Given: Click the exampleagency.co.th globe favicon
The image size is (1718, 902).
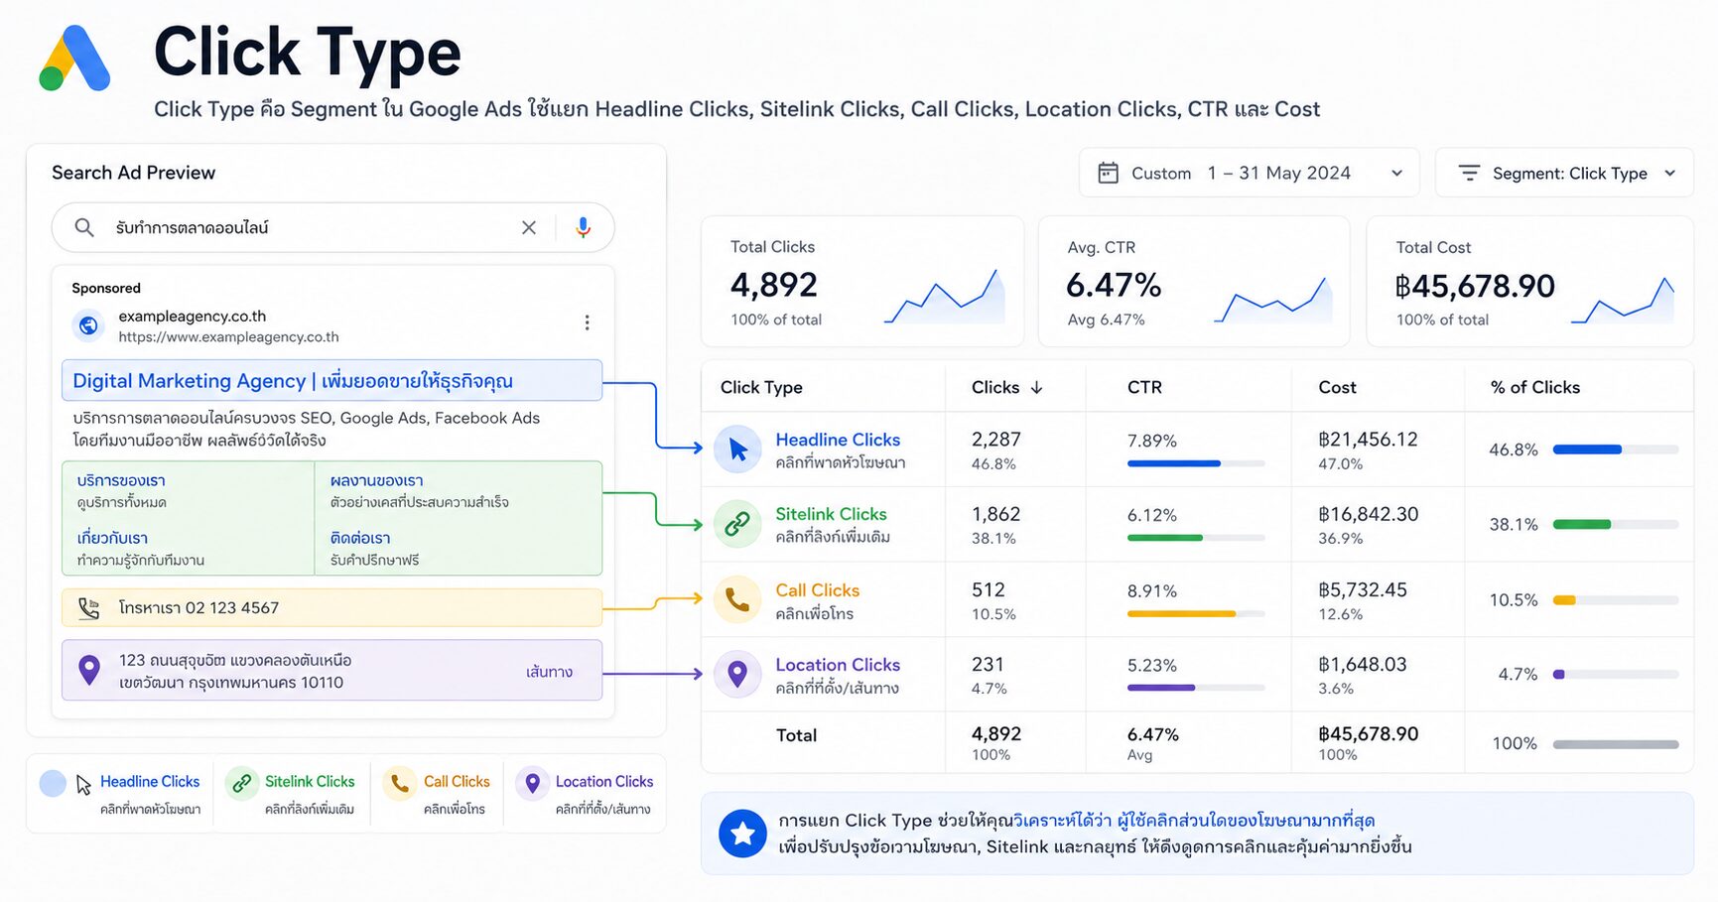Looking at the screenshot, I should pyautogui.click(x=88, y=325).
